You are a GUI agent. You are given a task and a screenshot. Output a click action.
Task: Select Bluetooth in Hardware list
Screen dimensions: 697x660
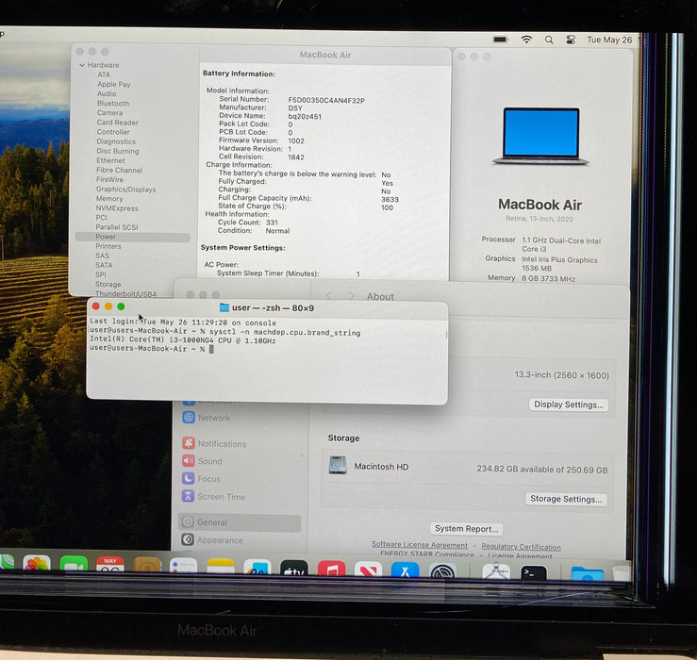tap(113, 103)
